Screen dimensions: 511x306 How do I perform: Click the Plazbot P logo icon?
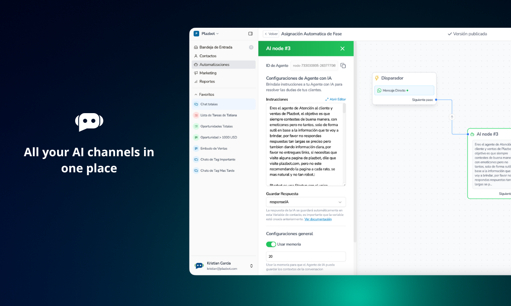click(x=196, y=34)
